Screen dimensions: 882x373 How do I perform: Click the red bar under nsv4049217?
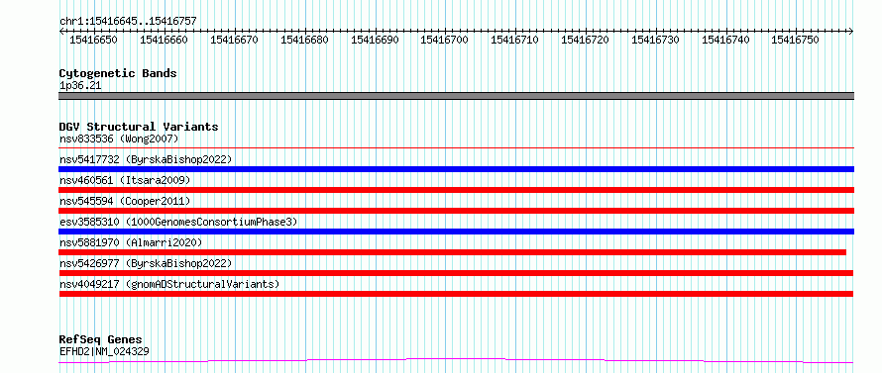456,294
